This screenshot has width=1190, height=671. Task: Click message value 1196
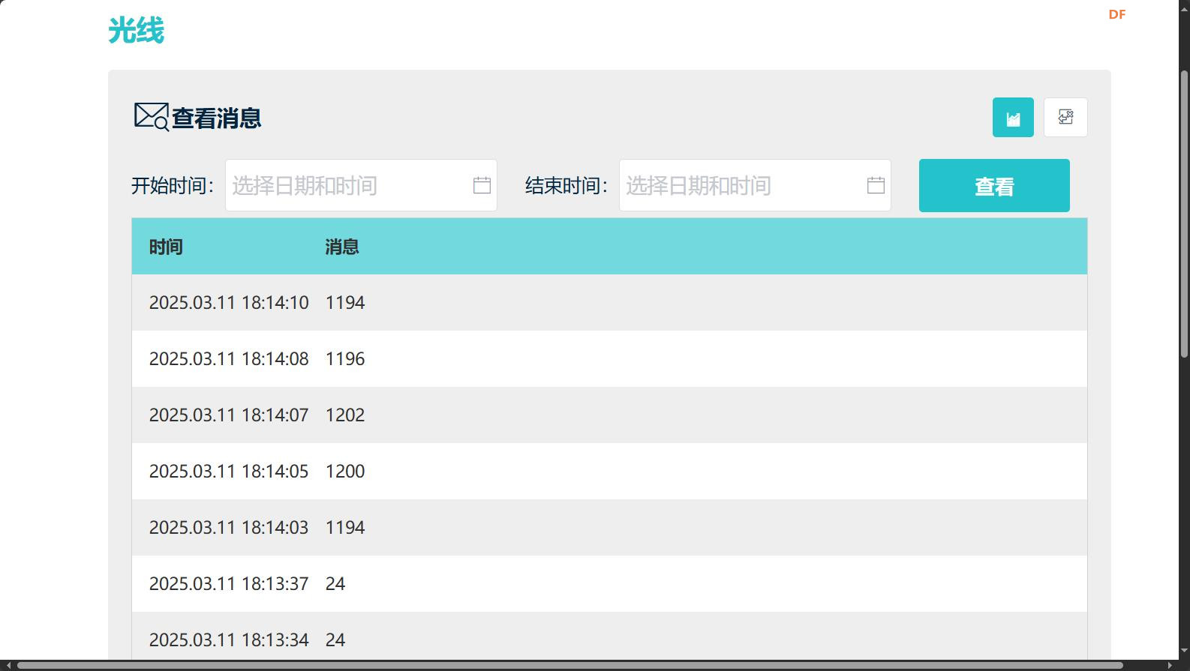pyautogui.click(x=345, y=359)
